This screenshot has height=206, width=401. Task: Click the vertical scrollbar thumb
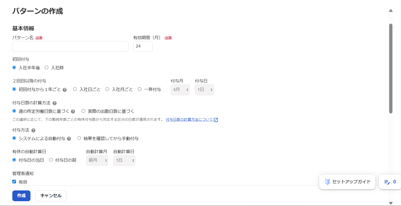click(x=391, y=69)
